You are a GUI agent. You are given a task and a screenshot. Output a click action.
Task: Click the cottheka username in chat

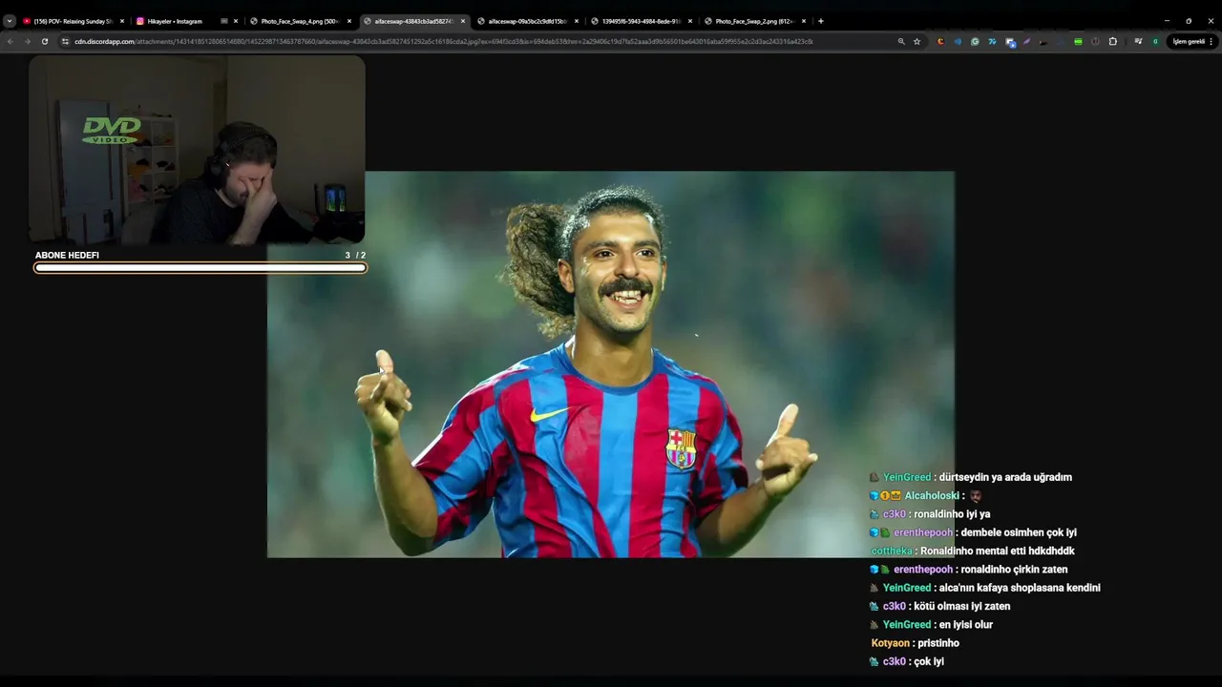click(892, 551)
